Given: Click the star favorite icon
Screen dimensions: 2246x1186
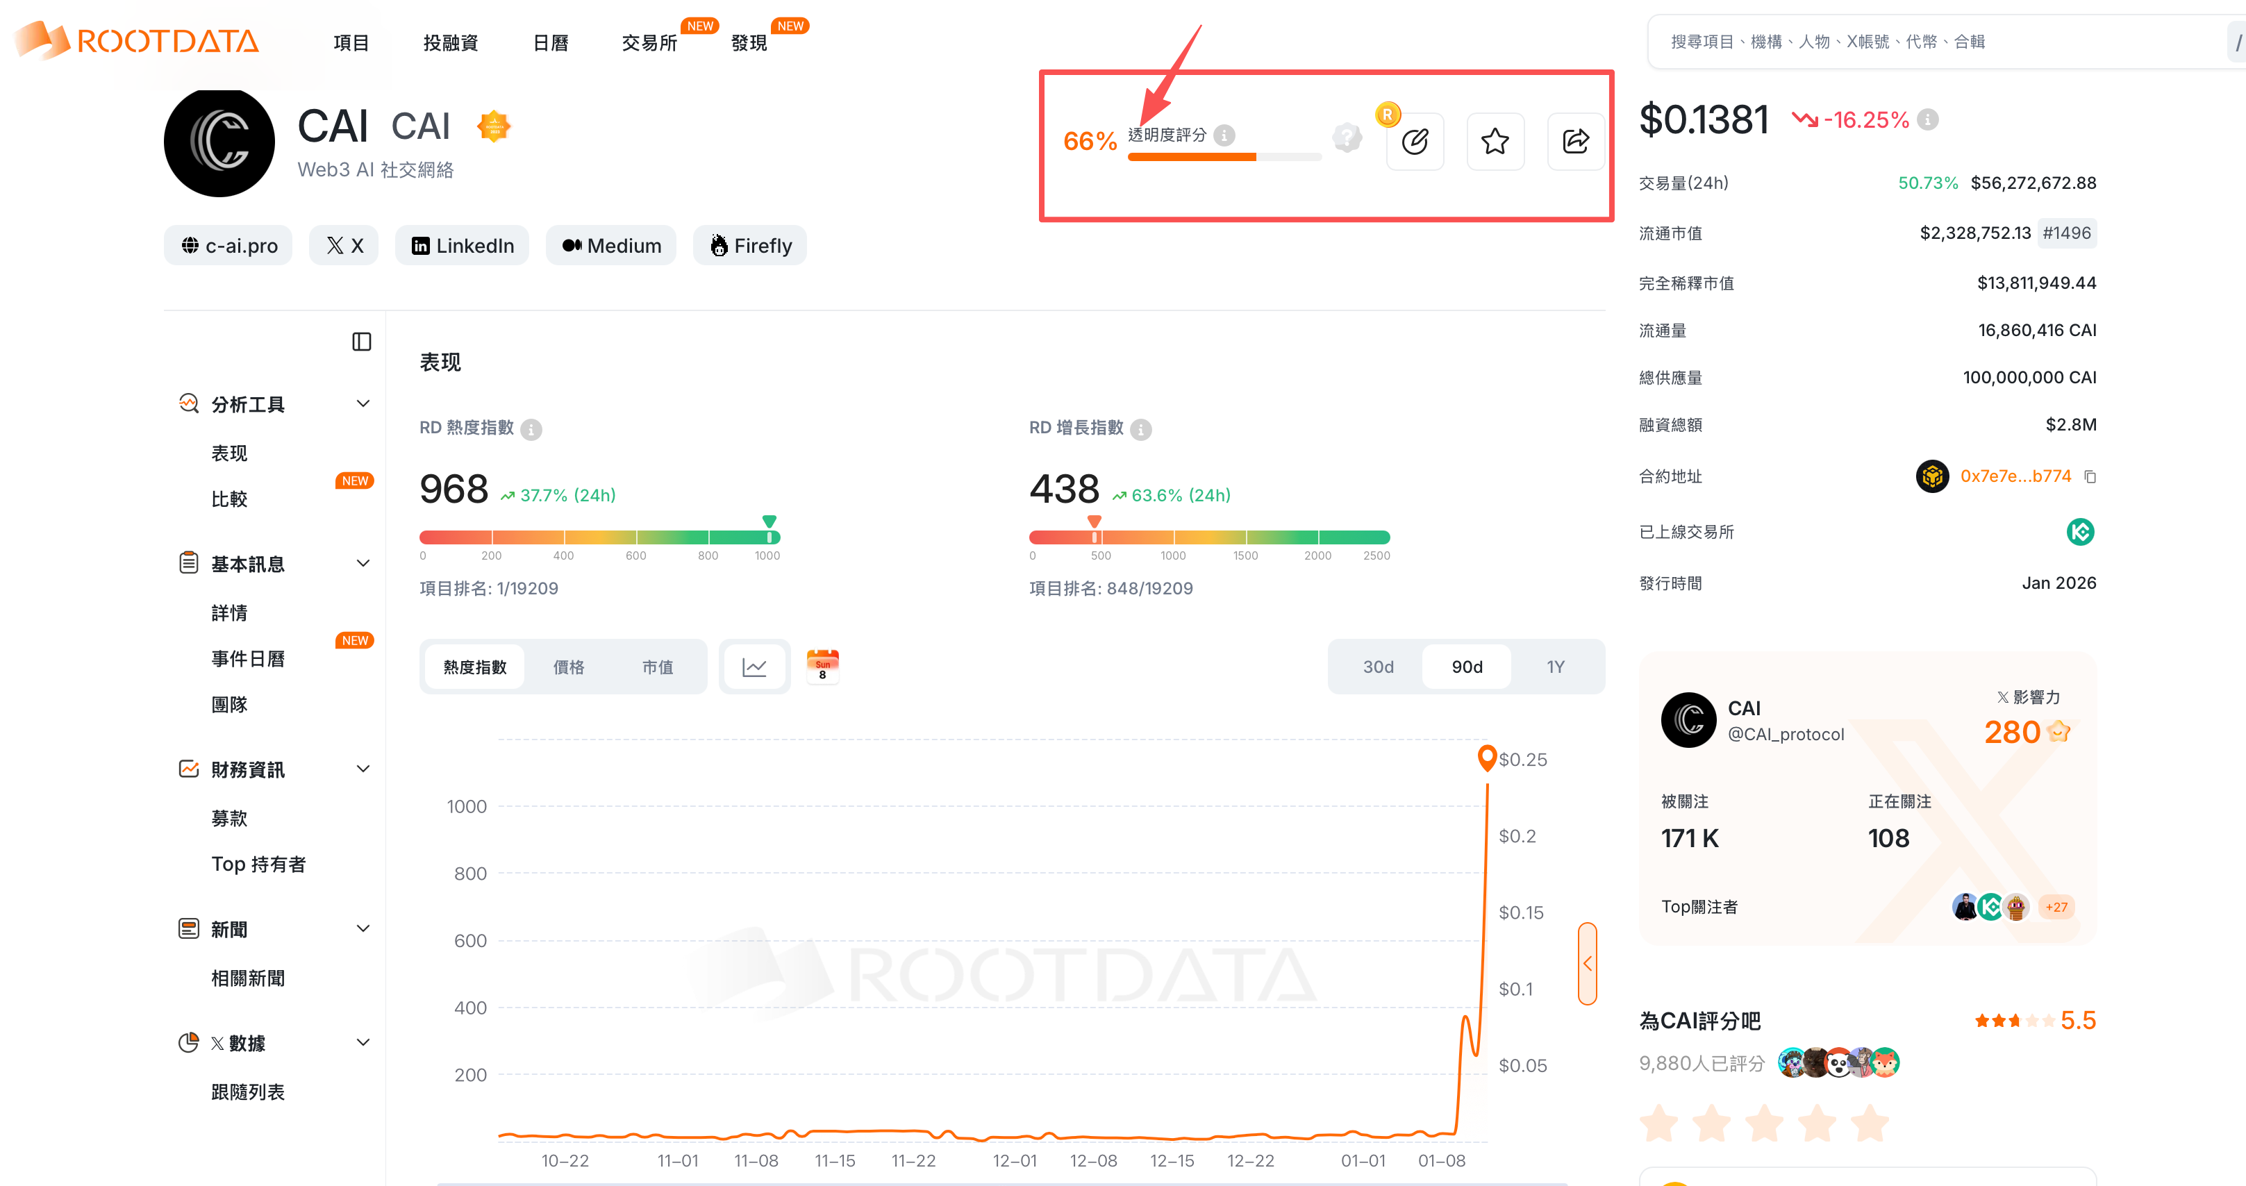Looking at the screenshot, I should point(1495,141).
